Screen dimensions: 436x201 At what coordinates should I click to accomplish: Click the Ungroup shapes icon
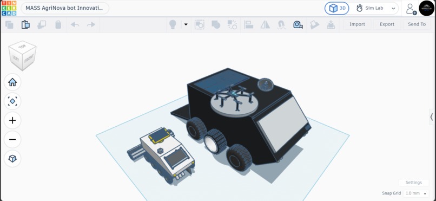pyautogui.click(x=232, y=24)
